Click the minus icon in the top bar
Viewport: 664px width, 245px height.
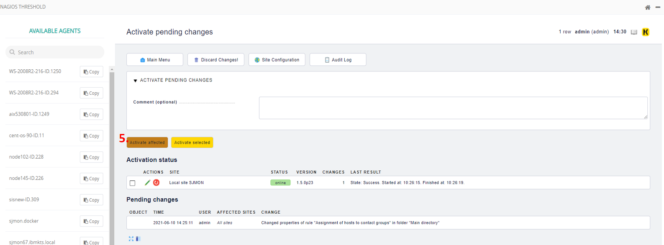(658, 7)
